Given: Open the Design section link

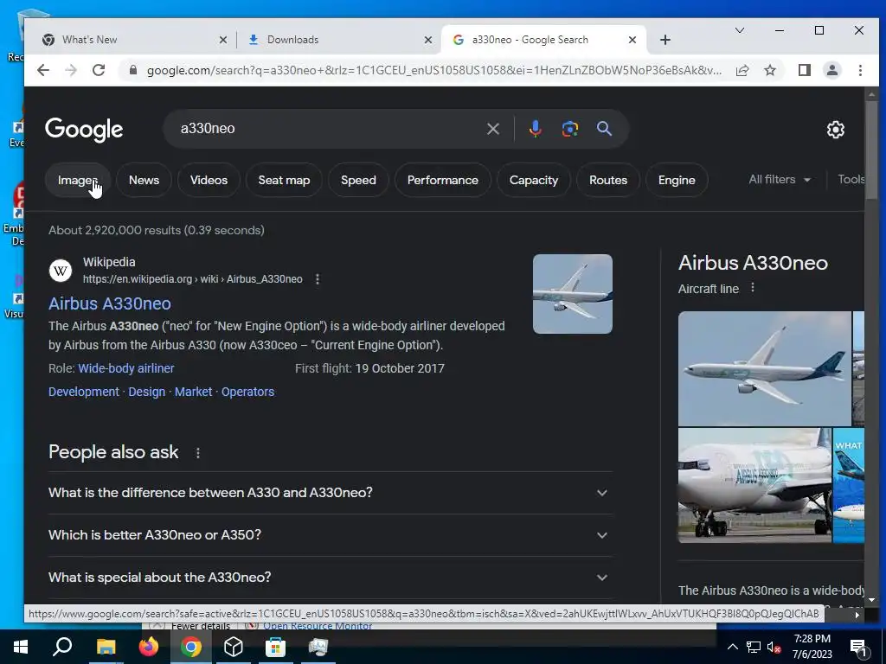Looking at the screenshot, I should tap(147, 392).
